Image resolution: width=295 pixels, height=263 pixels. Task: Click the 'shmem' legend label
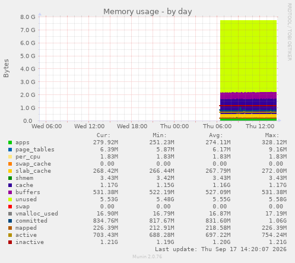click(x=24, y=178)
